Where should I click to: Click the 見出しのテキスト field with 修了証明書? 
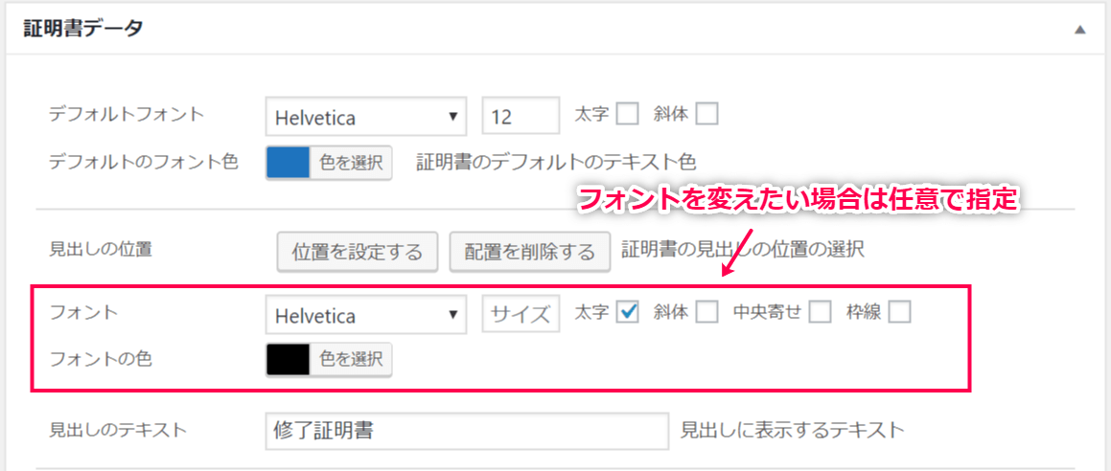(467, 431)
